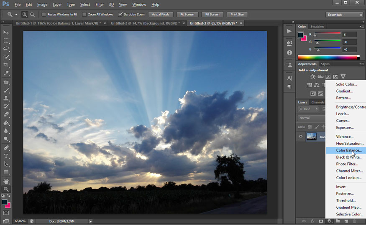Click the zoom out magnifier button
Screen dimensions: 366x225
pyautogui.click(x=32, y=15)
